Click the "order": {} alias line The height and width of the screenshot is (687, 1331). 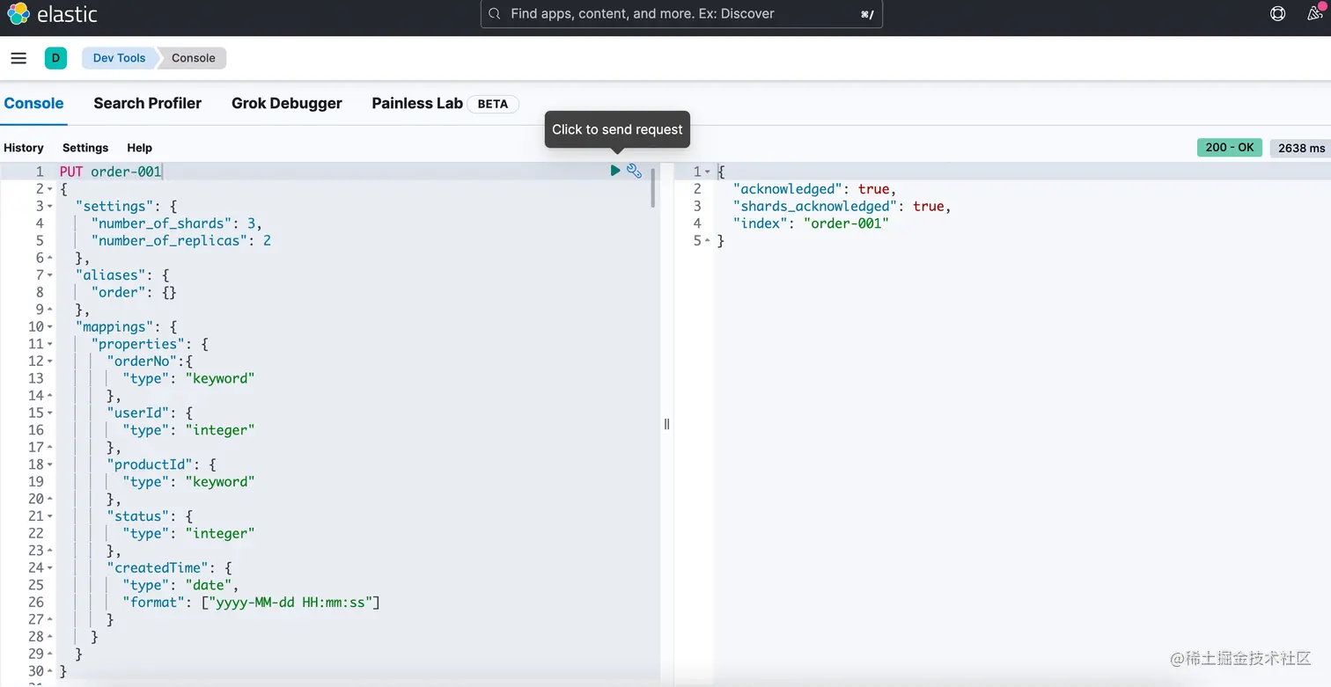coord(134,292)
